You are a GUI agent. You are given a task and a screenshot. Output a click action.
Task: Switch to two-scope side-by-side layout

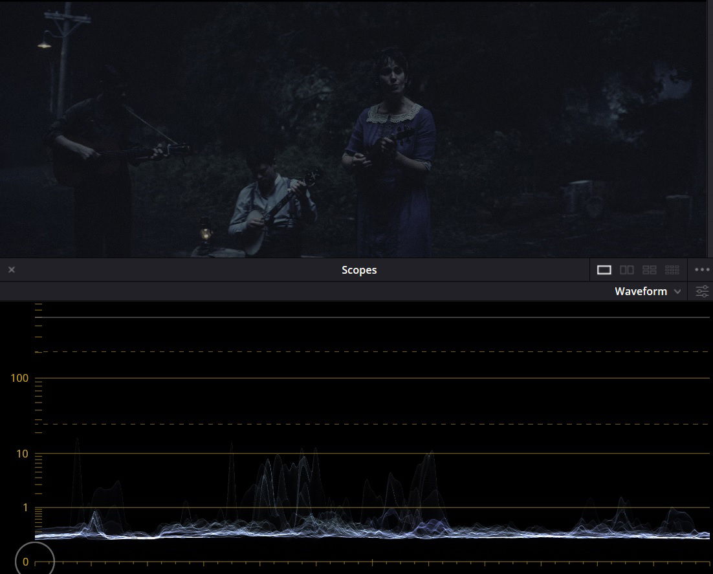pos(626,270)
